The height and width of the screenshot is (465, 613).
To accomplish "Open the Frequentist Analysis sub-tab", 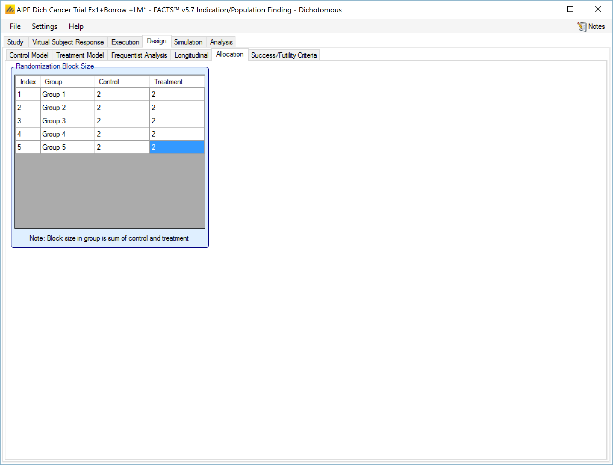I will click(139, 55).
